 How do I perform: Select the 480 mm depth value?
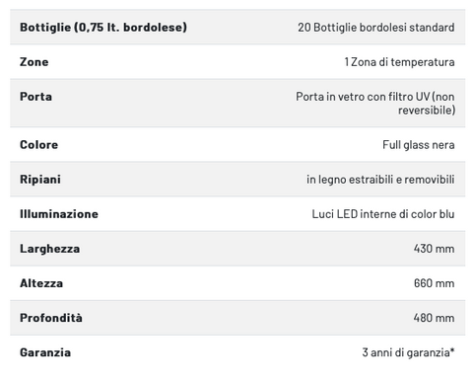434,318
